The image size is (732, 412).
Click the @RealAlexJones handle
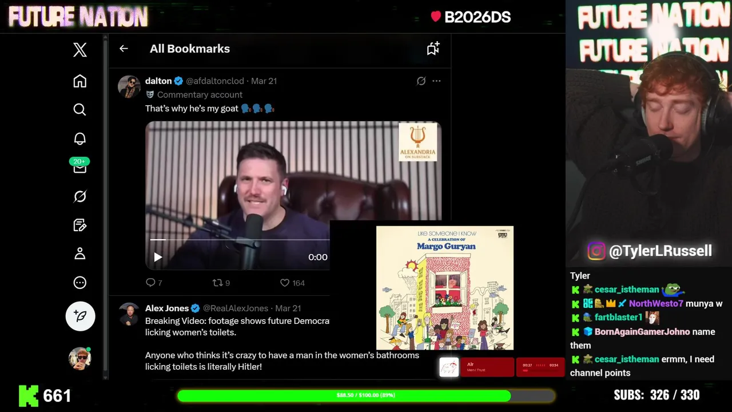pyautogui.click(x=236, y=308)
